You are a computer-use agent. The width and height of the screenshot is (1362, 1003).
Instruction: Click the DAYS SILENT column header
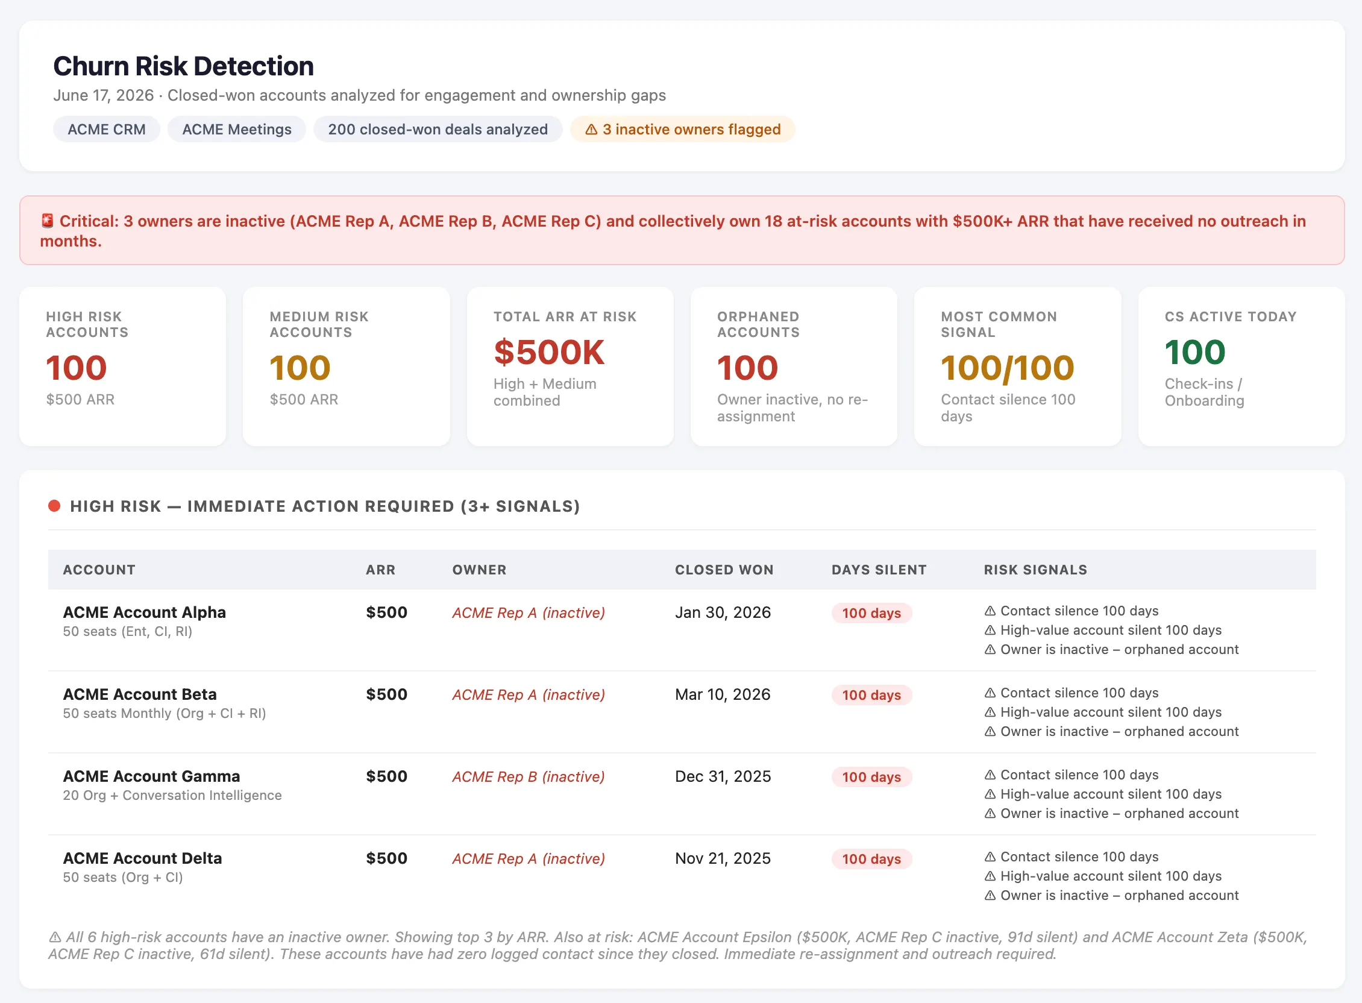click(879, 570)
